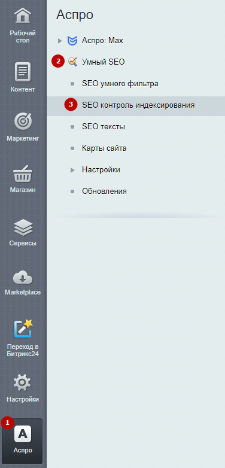Click the Умный SEO magnifier icon
The width and height of the screenshot is (225, 468).
[72, 62]
